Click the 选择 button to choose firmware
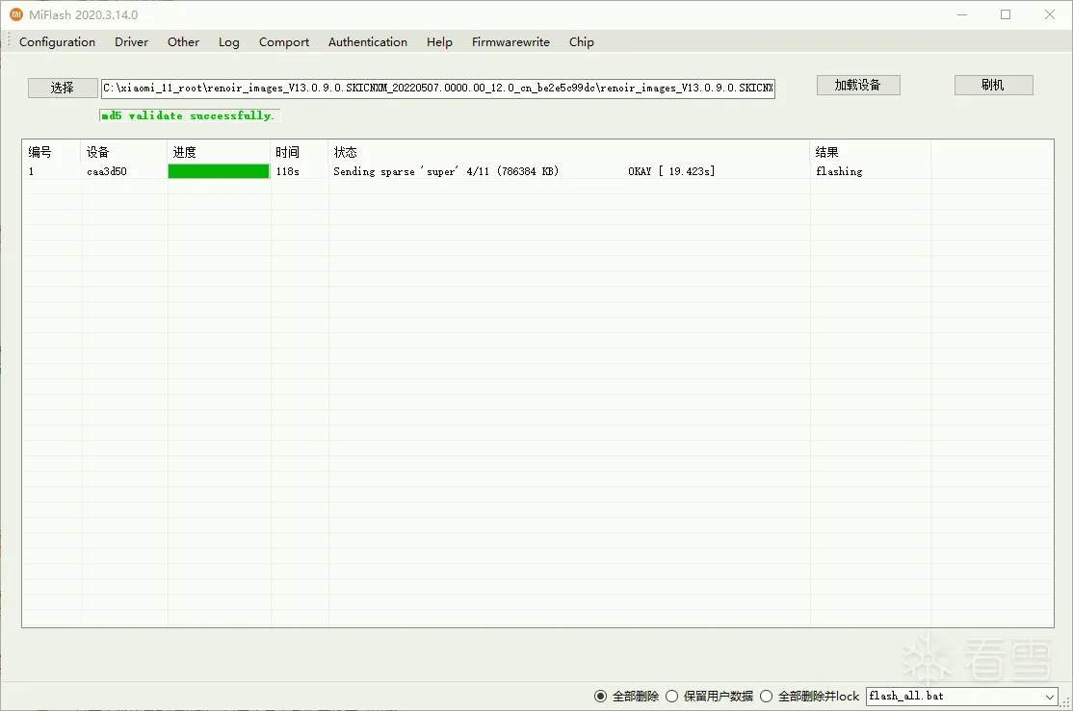Screen dimensions: 1073x711 point(63,88)
